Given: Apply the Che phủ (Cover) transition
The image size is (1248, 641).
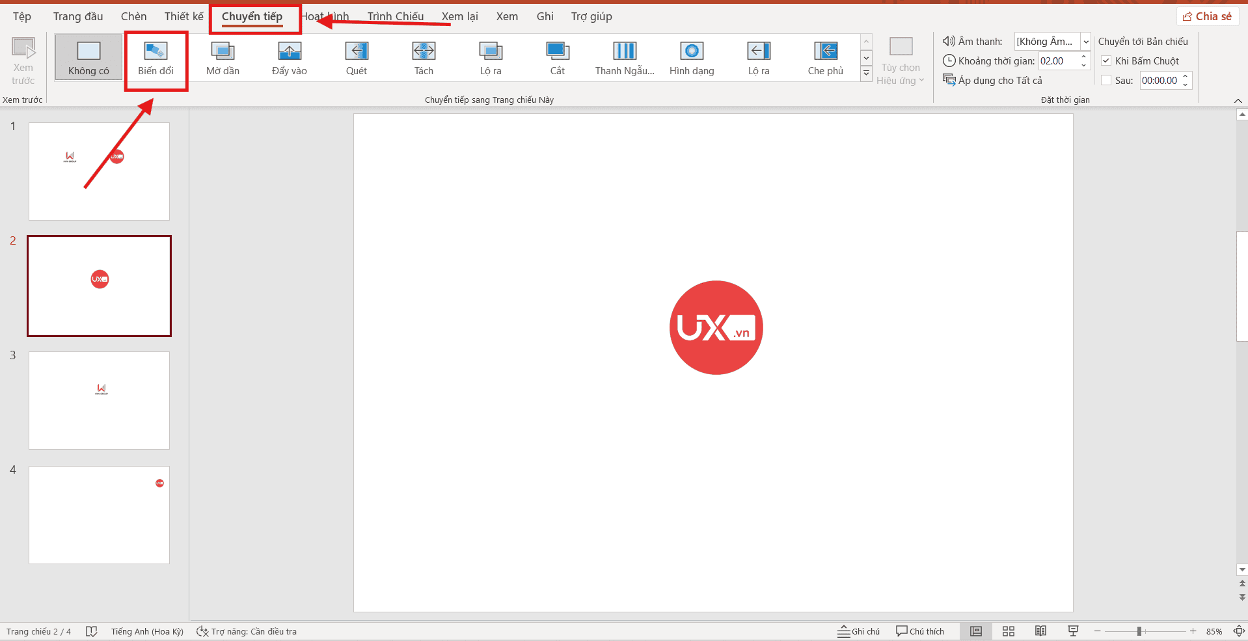Looking at the screenshot, I should (x=825, y=57).
